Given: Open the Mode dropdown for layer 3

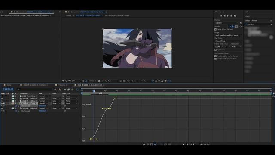Looking at the screenshot, I should pyautogui.click(x=43, y=101).
